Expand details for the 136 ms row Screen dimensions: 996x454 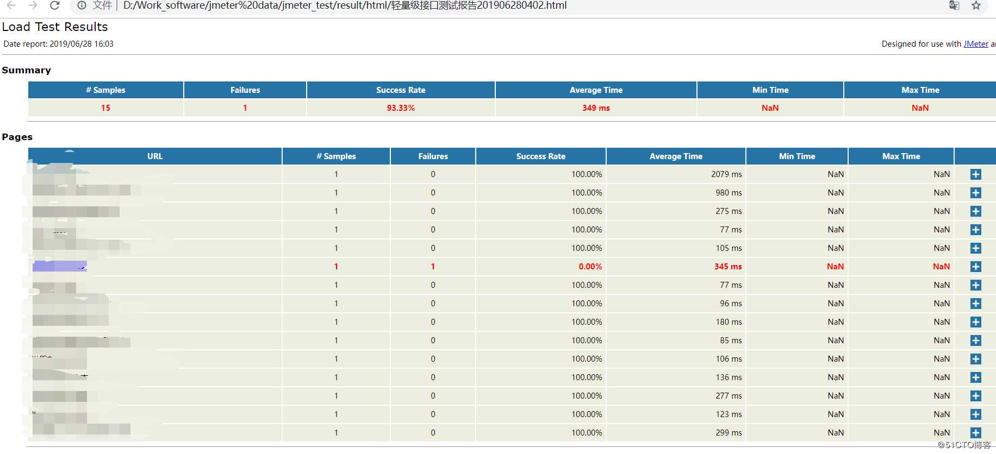click(x=976, y=377)
